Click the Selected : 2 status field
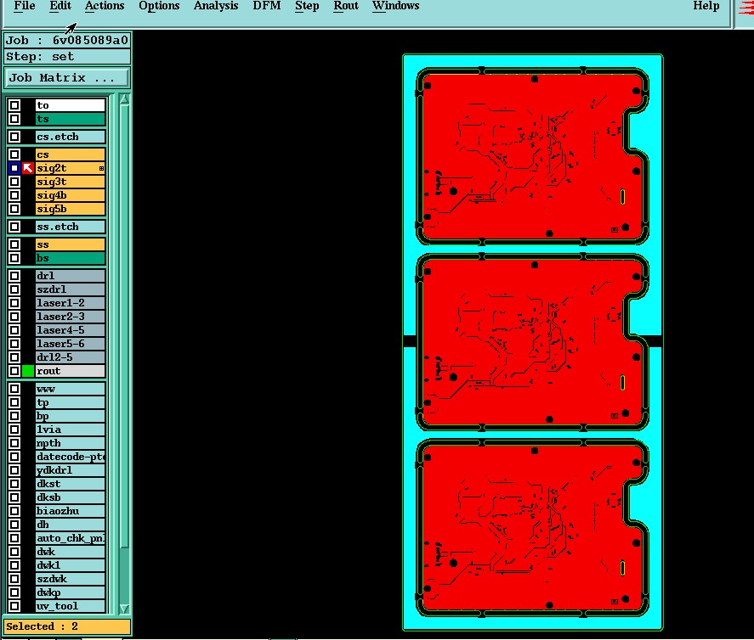754x640 pixels. pyautogui.click(x=67, y=626)
